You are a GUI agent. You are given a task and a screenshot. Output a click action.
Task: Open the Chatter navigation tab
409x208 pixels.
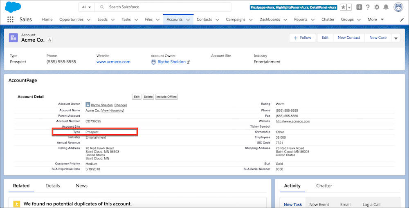pyautogui.click(x=328, y=20)
